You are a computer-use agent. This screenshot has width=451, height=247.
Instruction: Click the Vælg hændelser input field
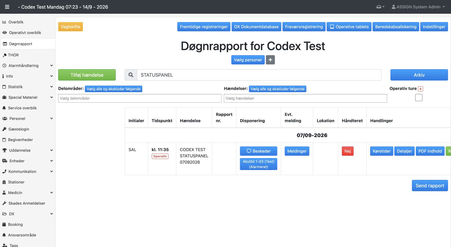coord(305,98)
